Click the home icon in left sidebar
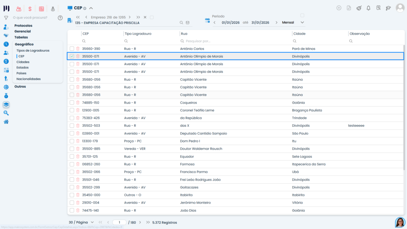This screenshot has height=229, width=407. click(x=6, y=122)
